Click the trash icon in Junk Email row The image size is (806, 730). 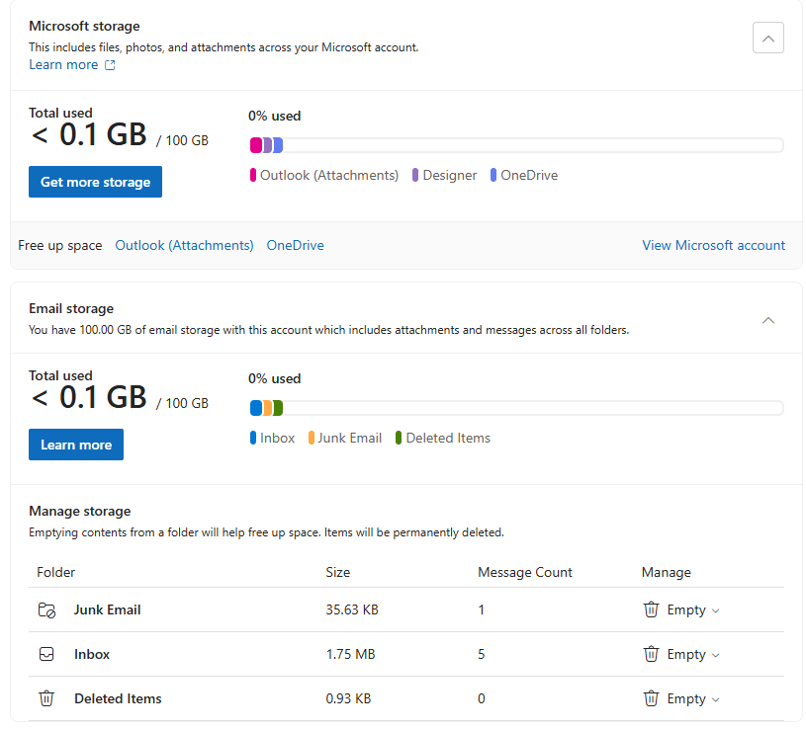pos(651,609)
